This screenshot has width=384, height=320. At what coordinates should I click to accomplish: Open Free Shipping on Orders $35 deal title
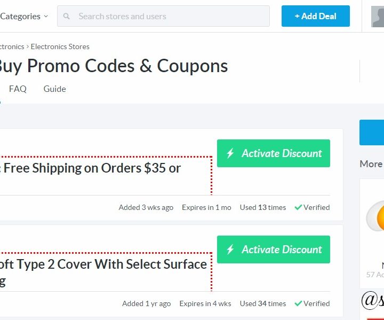click(91, 168)
